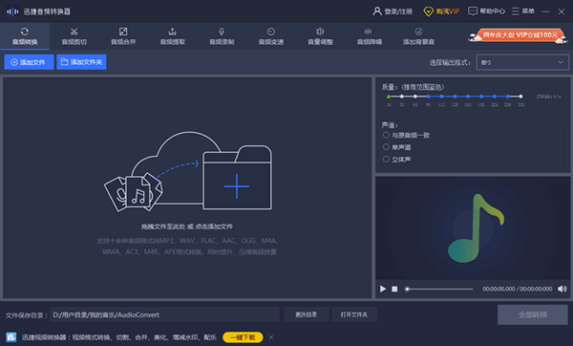Image resolution: width=573 pixels, height=346 pixels.
Task: Click the music files illustration in drop area
Action: pos(134,192)
